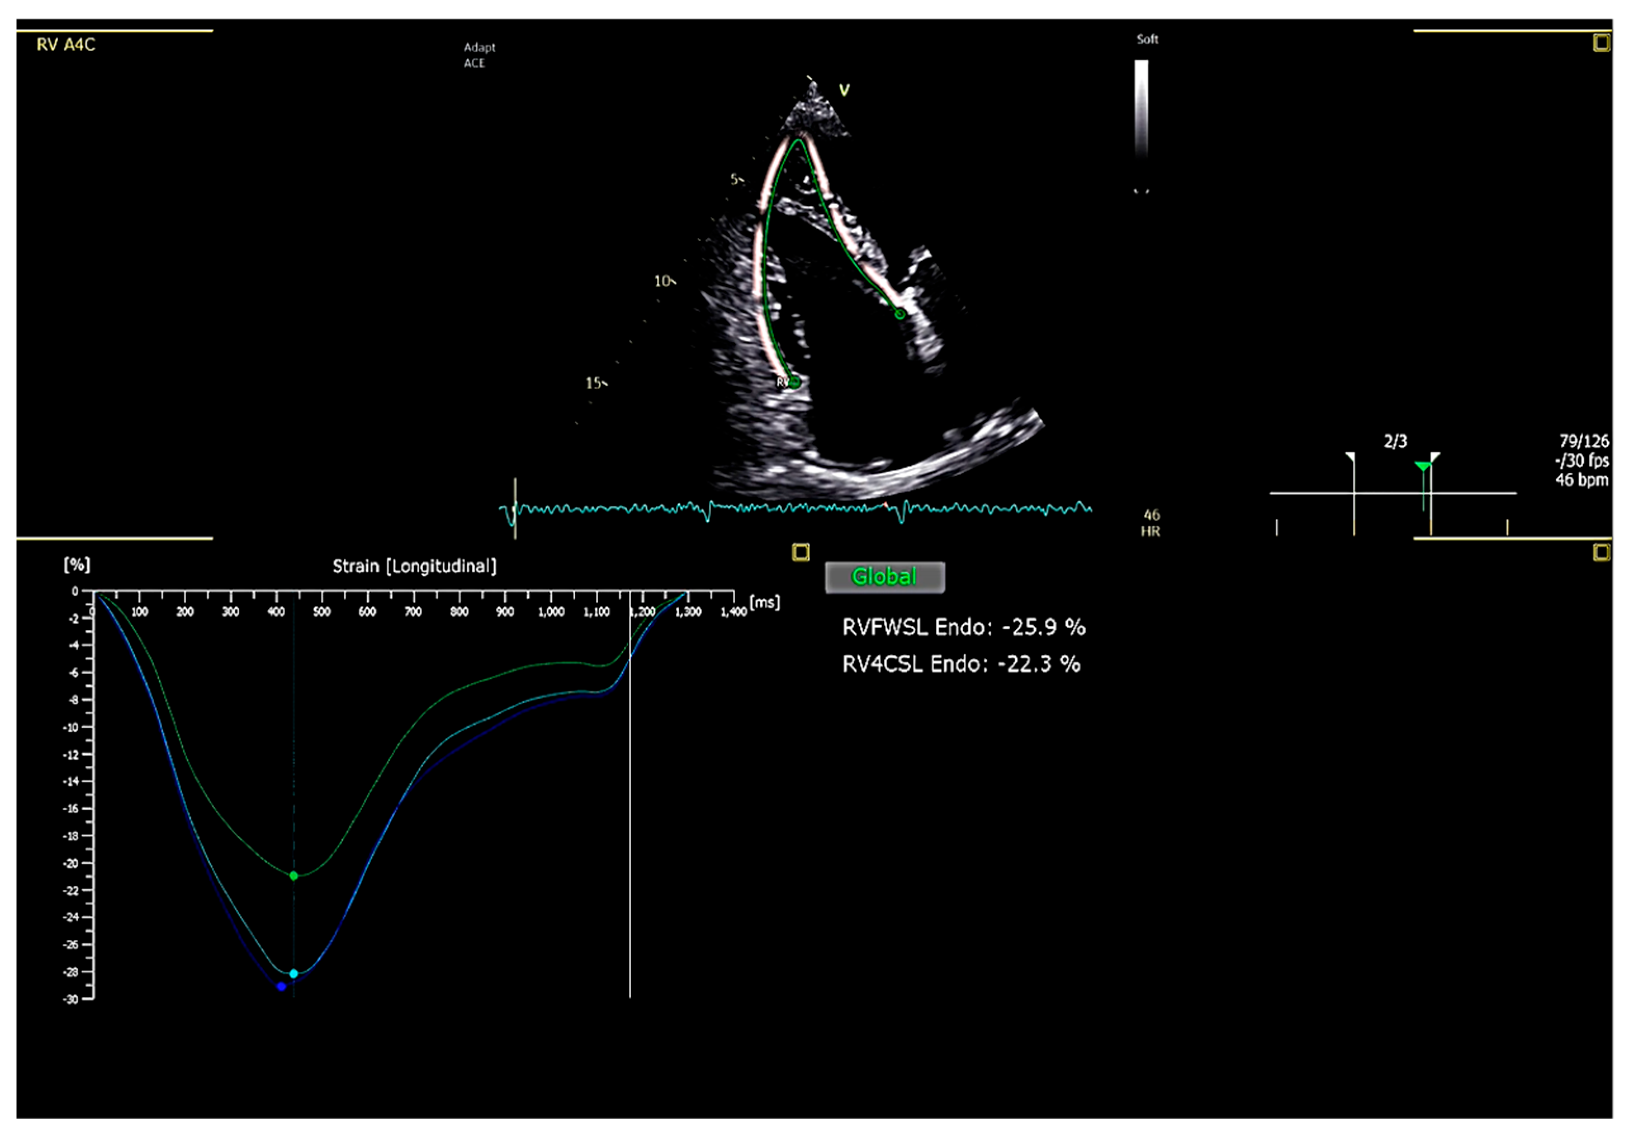Click the apex of green RV trace
The image size is (1632, 1142).
click(x=799, y=140)
